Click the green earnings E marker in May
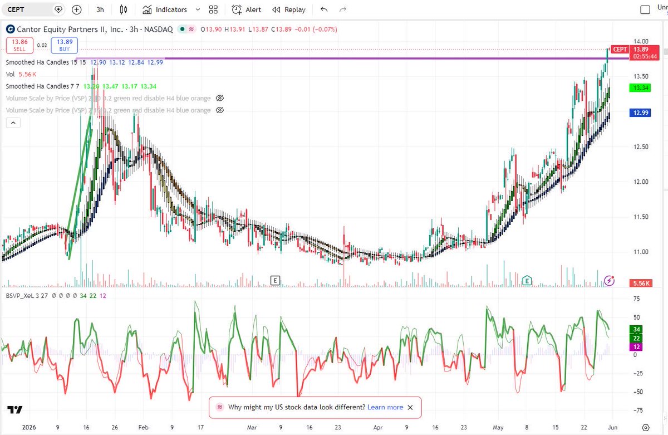Viewport: 668px width, 435px height. (526, 280)
